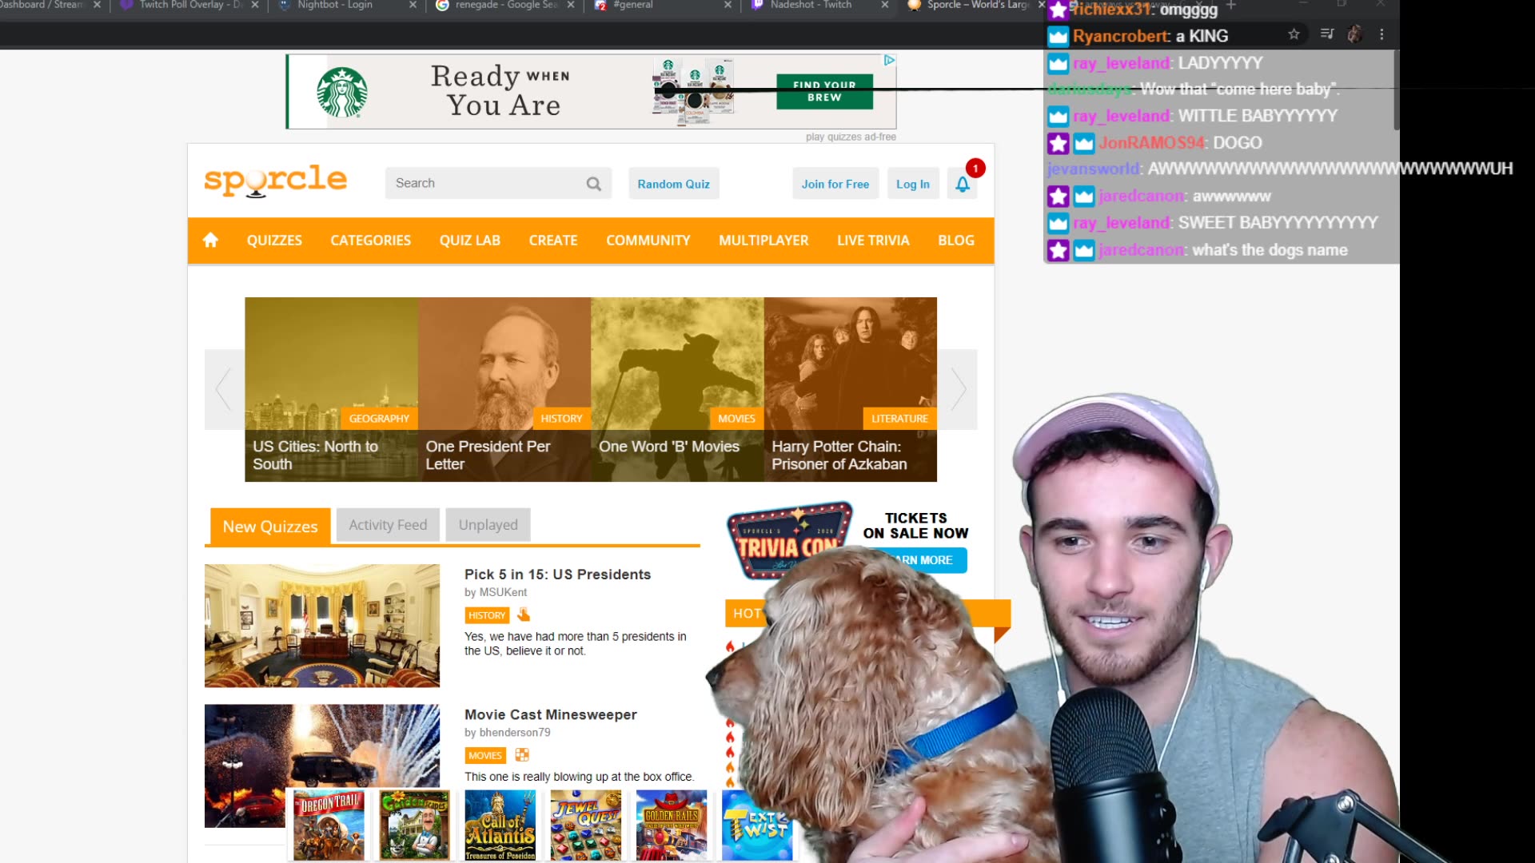Click the browser profile avatar icon
The image size is (1535, 863).
pyautogui.click(x=1354, y=34)
